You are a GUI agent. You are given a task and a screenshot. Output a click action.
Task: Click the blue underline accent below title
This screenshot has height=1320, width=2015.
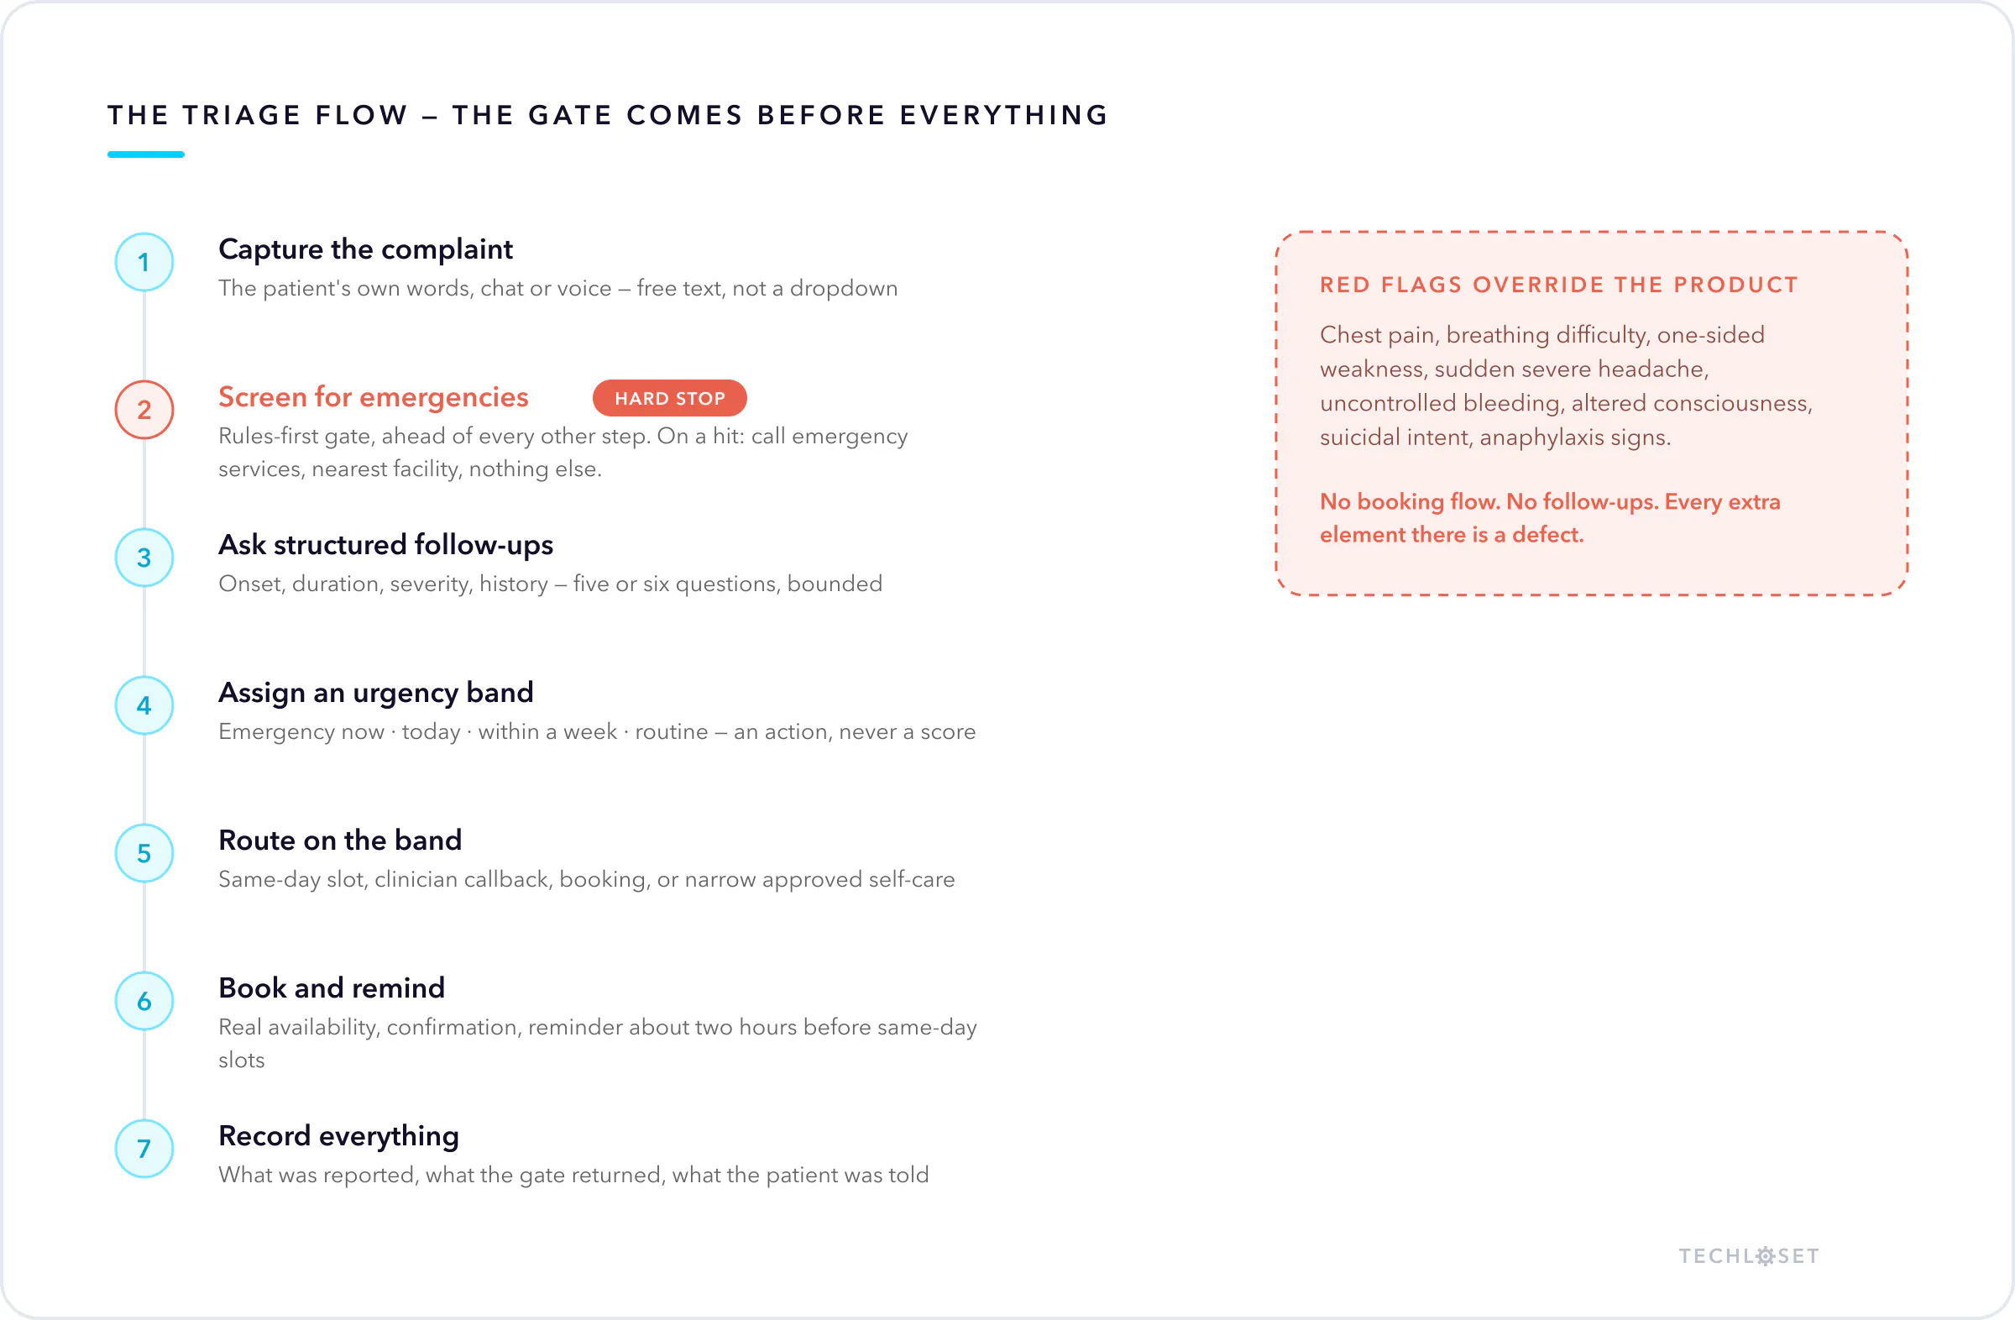145,155
